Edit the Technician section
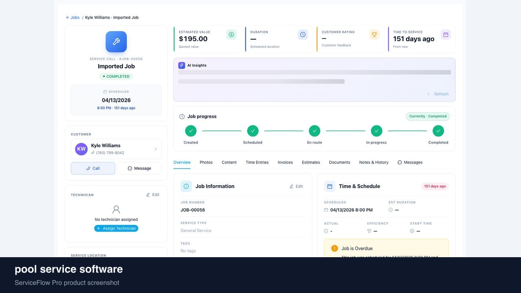521x293 pixels. point(153,195)
